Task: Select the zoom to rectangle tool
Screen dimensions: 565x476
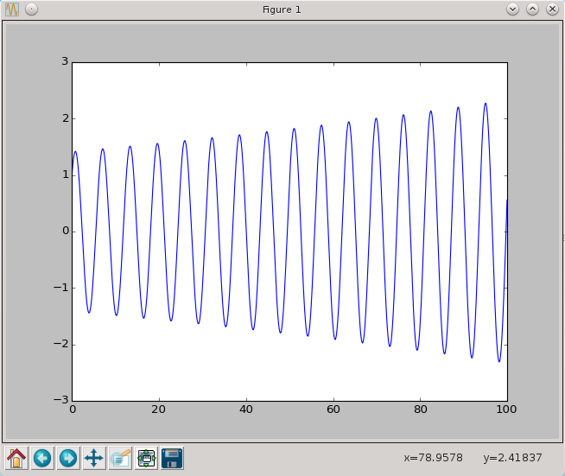Action: point(120,458)
